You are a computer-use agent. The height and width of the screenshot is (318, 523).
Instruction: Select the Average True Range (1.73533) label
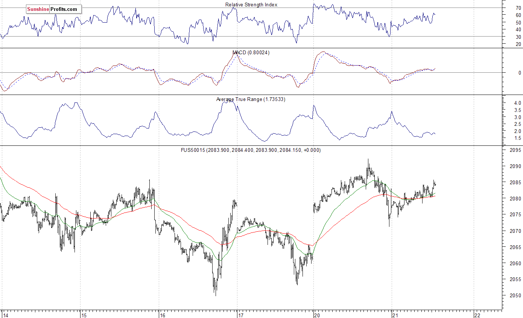(x=251, y=99)
